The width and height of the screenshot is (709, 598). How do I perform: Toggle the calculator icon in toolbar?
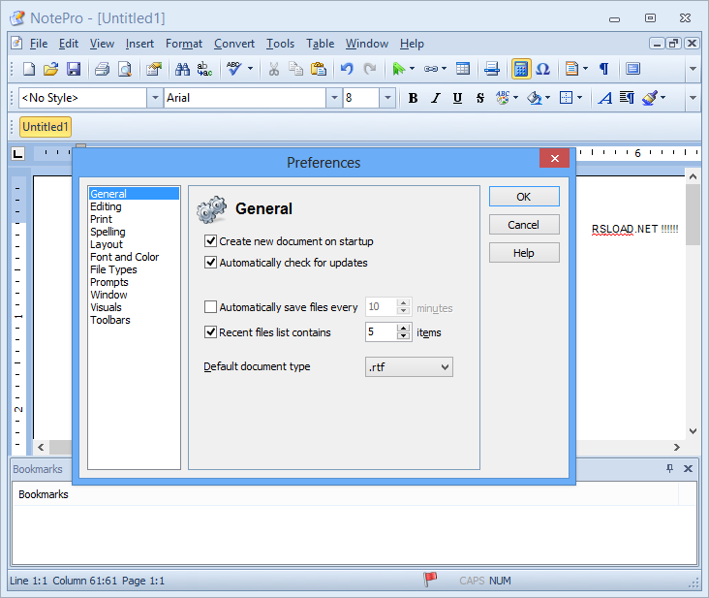[x=521, y=69]
